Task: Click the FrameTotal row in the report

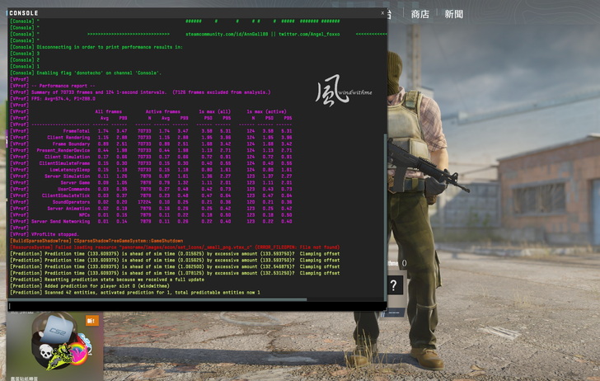Action: click(151, 131)
